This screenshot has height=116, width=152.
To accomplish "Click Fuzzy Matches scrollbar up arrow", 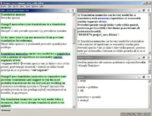I will pos(149,14).
